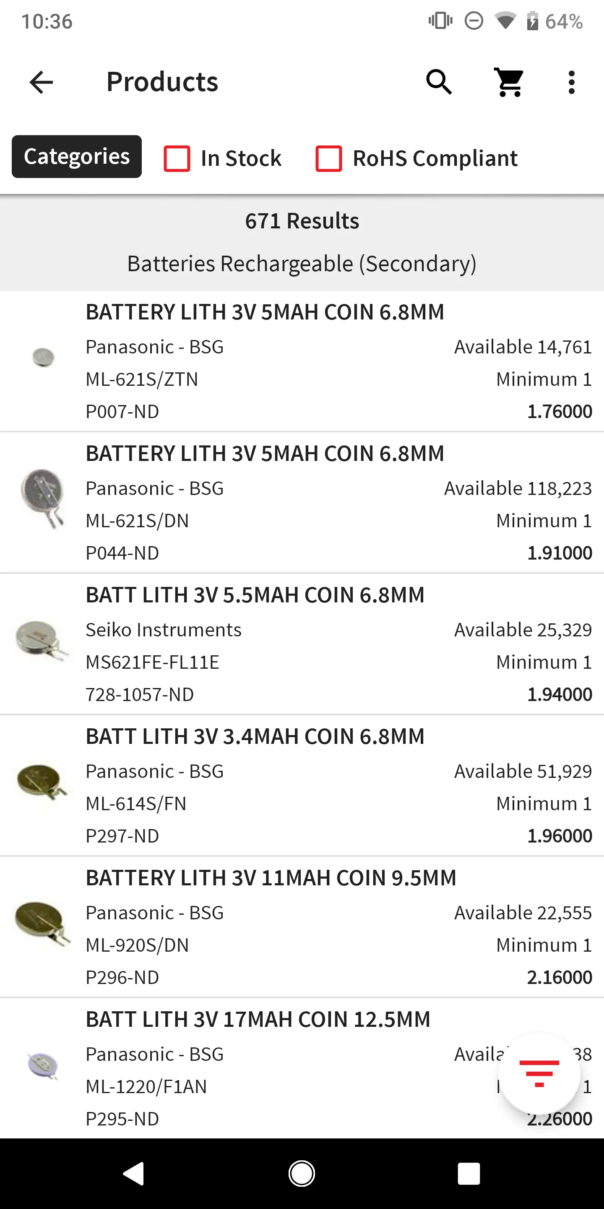Tap the 671 Results header
Image resolution: width=604 pixels, height=1209 pixels.
pyautogui.click(x=302, y=221)
